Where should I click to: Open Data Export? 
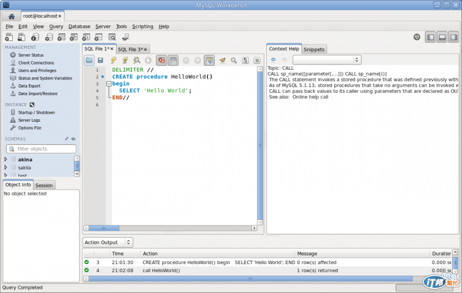[x=29, y=86]
